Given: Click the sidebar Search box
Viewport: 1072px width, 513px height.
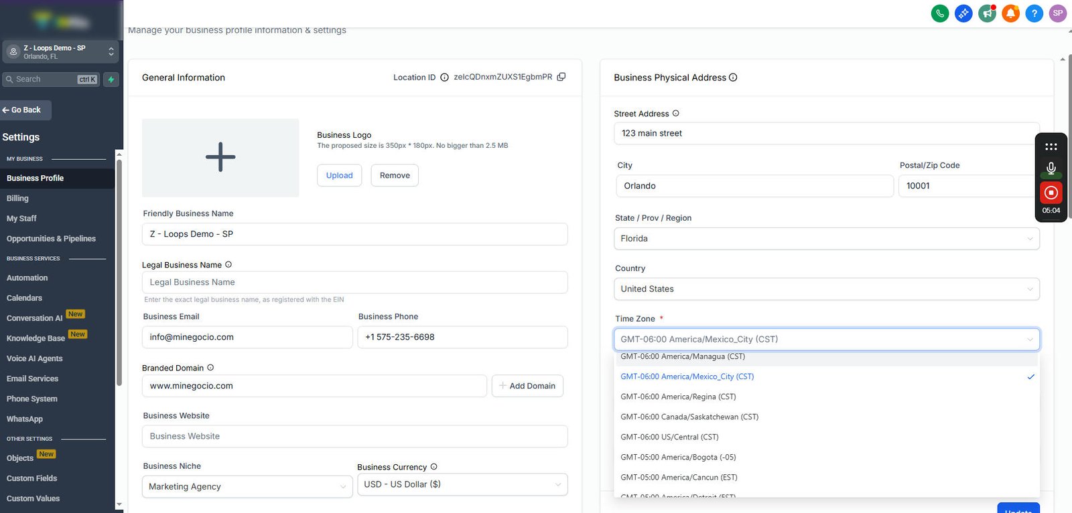Looking at the screenshot, I should click(x=51, y=80).
